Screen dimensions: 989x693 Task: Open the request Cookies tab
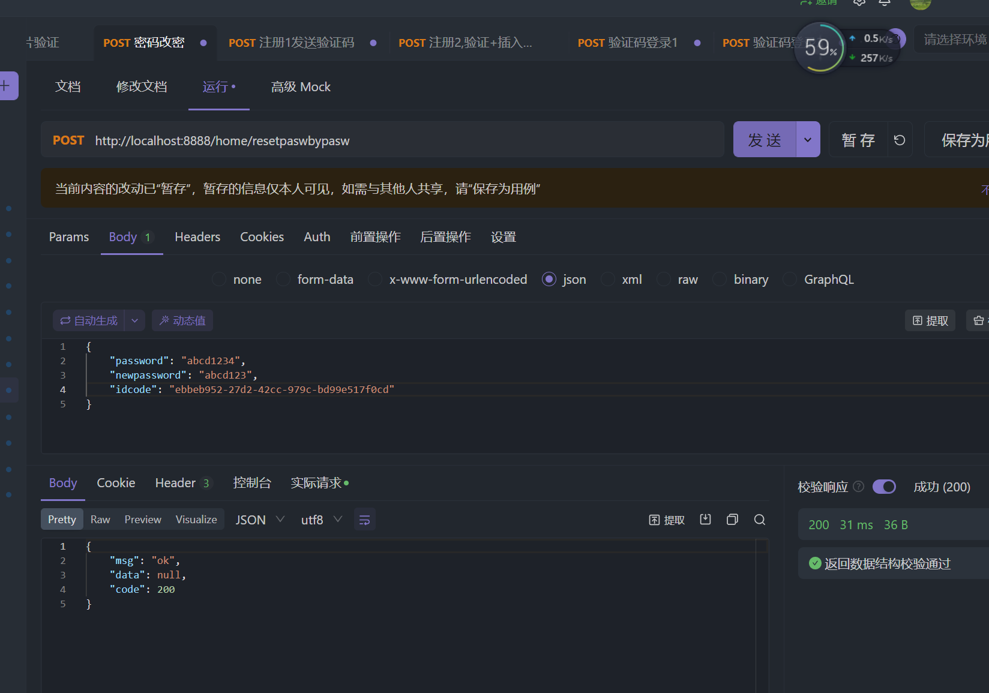click(262, 237)
